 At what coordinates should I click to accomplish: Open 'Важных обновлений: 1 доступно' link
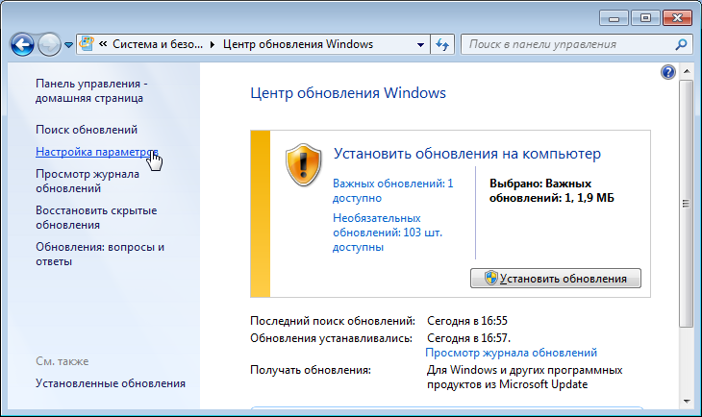coord(392,190)
